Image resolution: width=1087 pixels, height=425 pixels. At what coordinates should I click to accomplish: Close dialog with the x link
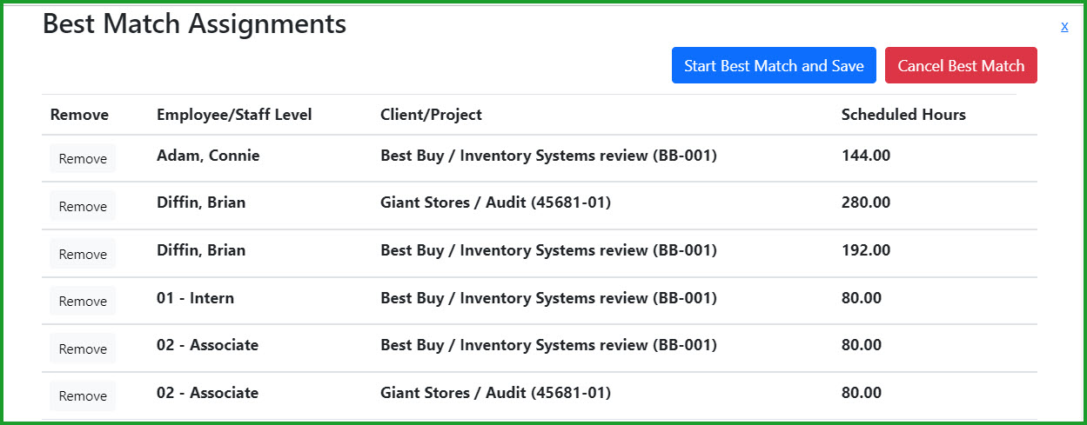pyautogui.click(x=1064, y=26)
